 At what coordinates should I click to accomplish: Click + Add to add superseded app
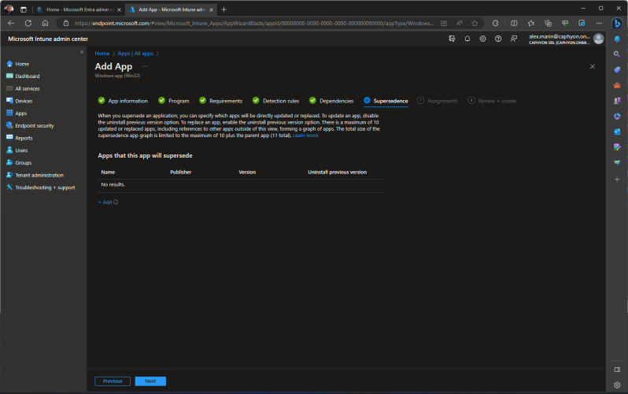pyautogui.click(x=105, y=203)
